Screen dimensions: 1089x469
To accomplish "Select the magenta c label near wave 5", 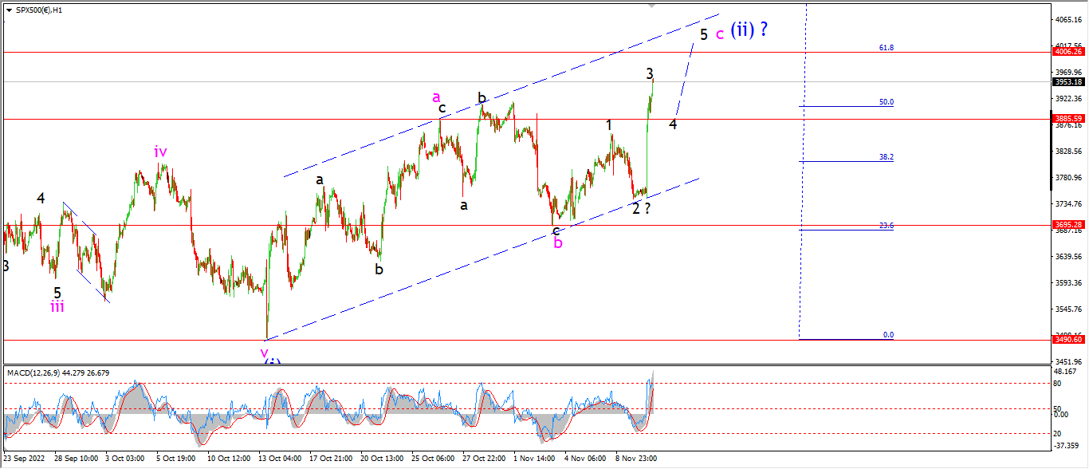I will click(720, 34).
